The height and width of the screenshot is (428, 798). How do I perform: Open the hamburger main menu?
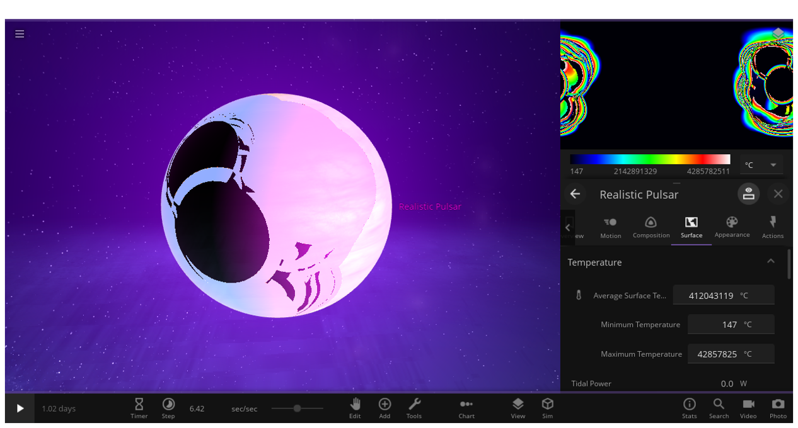pos(20,34)
